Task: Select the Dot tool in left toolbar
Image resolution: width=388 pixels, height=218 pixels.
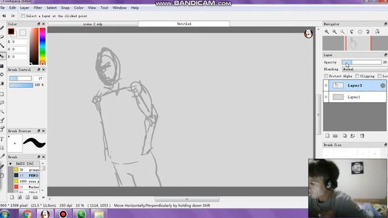Action: [x=2, y=46]
